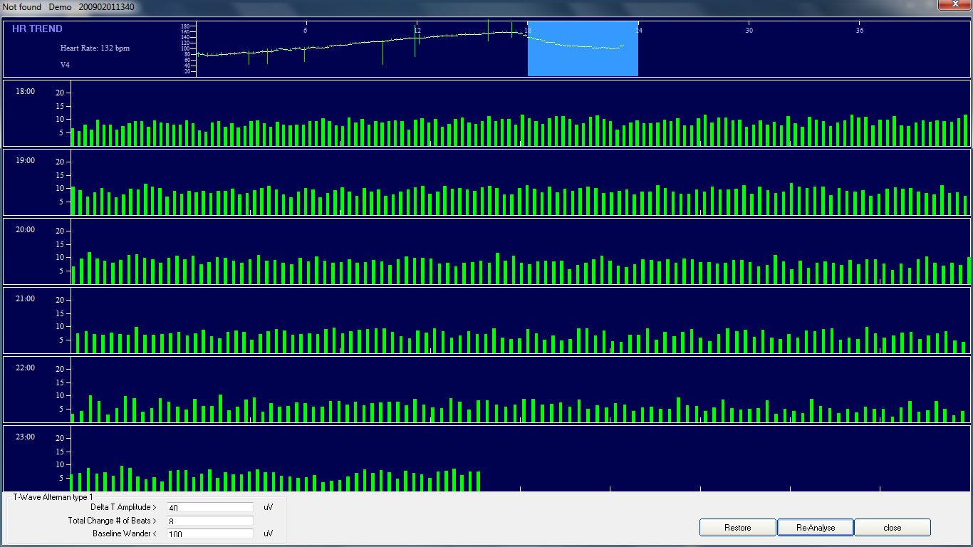Click the Restore button

point(737,527)
